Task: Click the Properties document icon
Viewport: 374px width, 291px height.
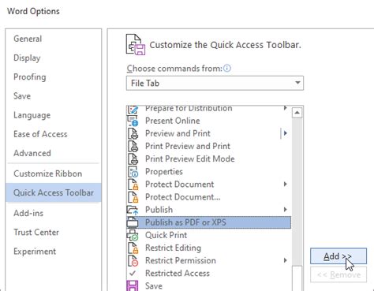Action: (x=133, y=172)
